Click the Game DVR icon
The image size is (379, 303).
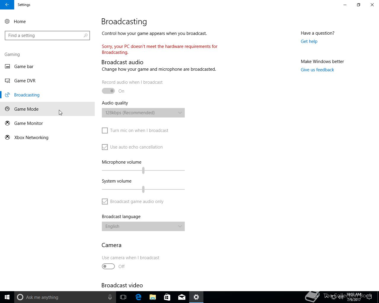coord(7,81)
